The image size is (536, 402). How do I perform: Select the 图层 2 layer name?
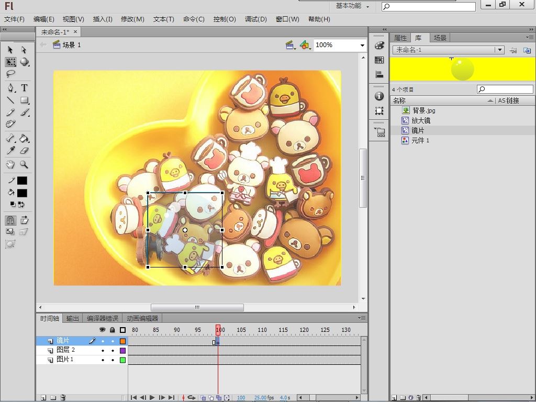tap(65, 350)
